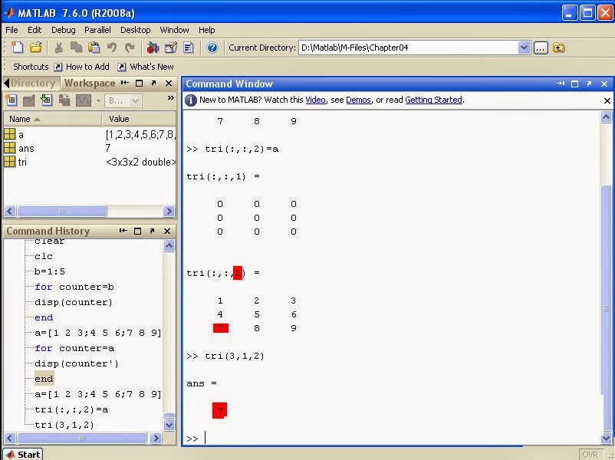Click the Value column header

[139, 119]
